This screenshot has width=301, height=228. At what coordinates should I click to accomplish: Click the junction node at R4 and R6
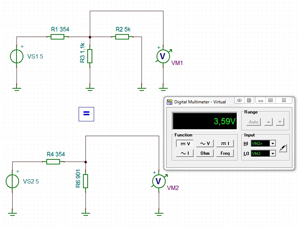pos(85,162)
